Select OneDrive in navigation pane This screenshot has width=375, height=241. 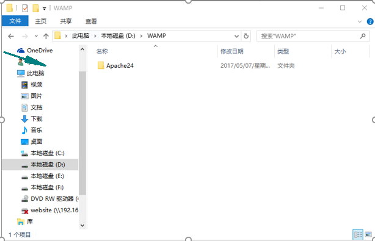[35, 51]
